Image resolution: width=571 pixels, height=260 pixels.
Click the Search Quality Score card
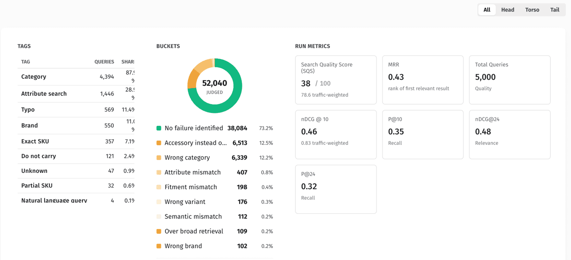point(336,80)
